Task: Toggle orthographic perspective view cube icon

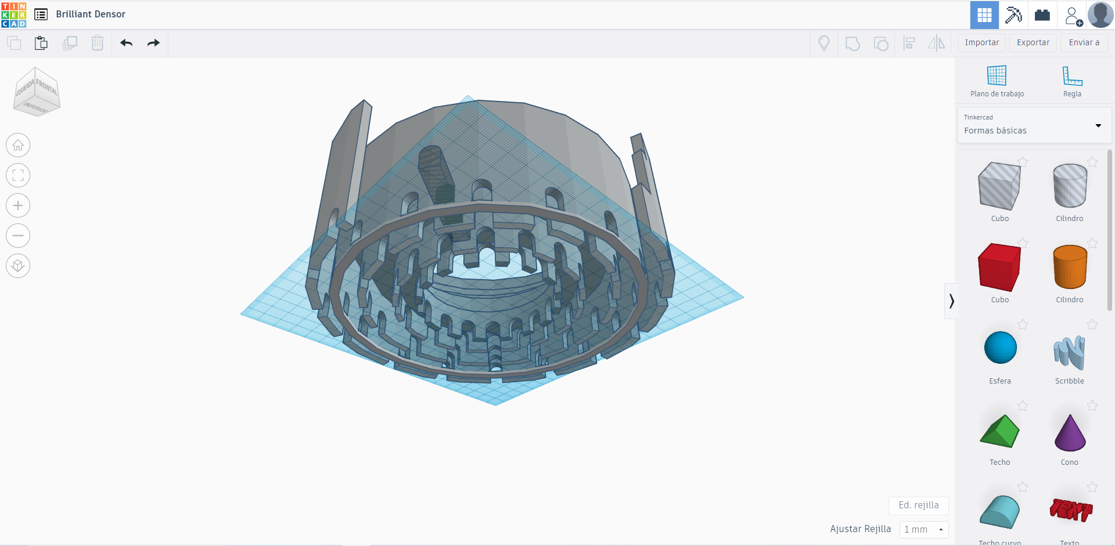Action: coord(18,266)
